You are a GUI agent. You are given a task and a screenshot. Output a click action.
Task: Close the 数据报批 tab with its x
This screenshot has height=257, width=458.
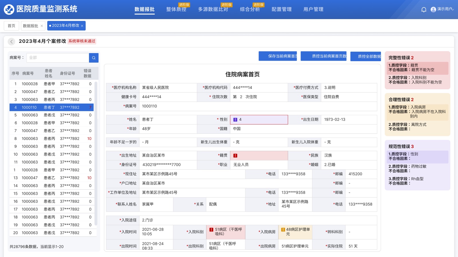click(x=42, y=26)
